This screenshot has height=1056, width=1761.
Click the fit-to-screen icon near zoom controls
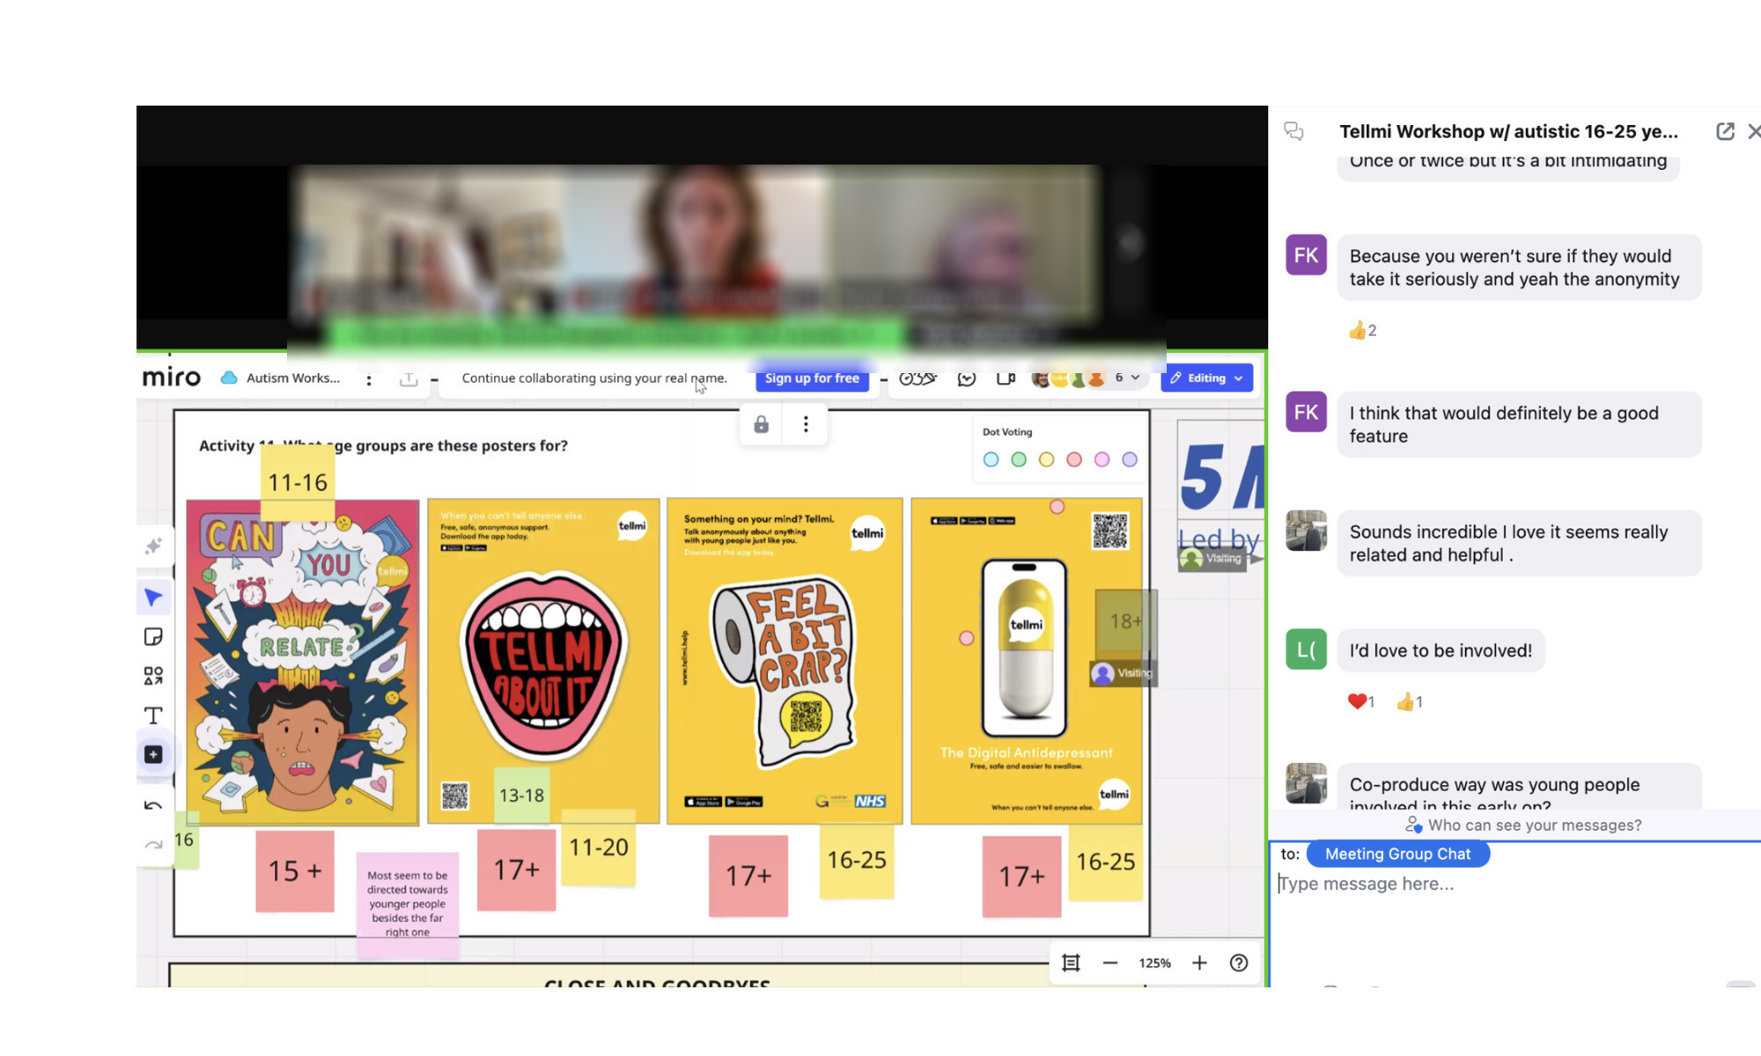pyautogui.click(x=1071, y=963)
